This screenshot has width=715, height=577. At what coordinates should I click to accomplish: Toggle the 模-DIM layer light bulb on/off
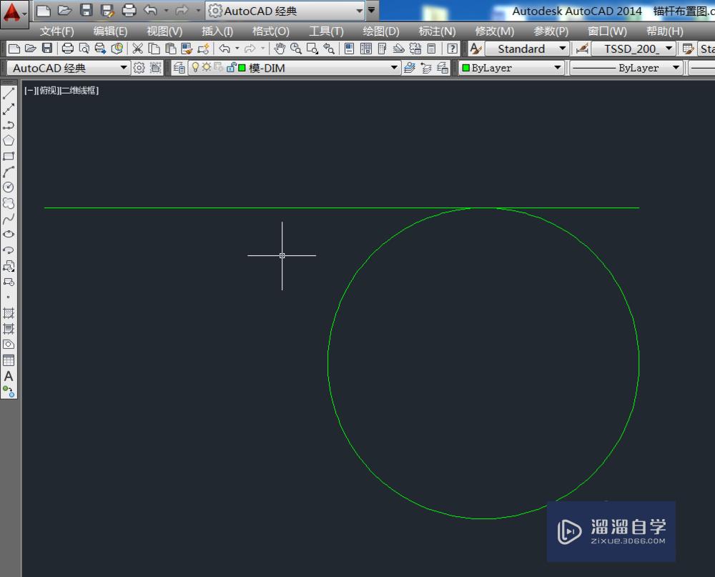coord(195,67)
